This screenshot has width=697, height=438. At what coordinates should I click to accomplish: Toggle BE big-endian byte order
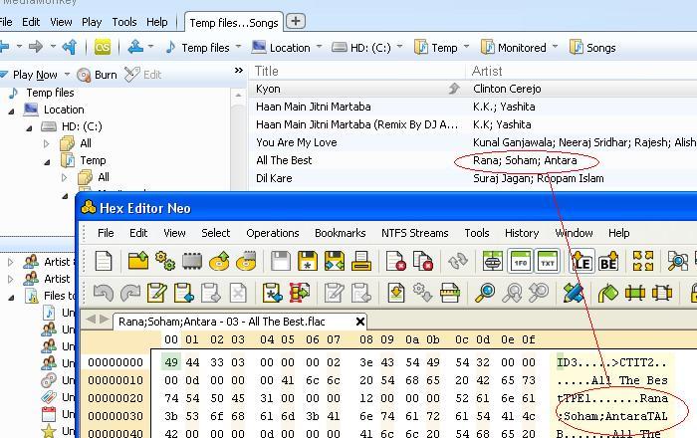[607, 261]
